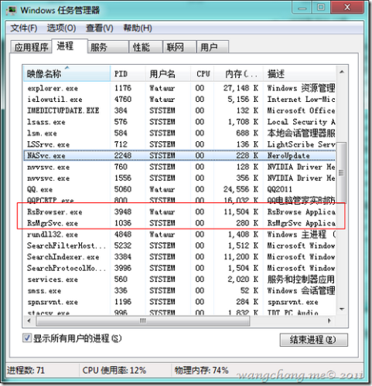Select the SearchFilterHost process row
This screenshot has width=372, height=386.
point(179,245)
